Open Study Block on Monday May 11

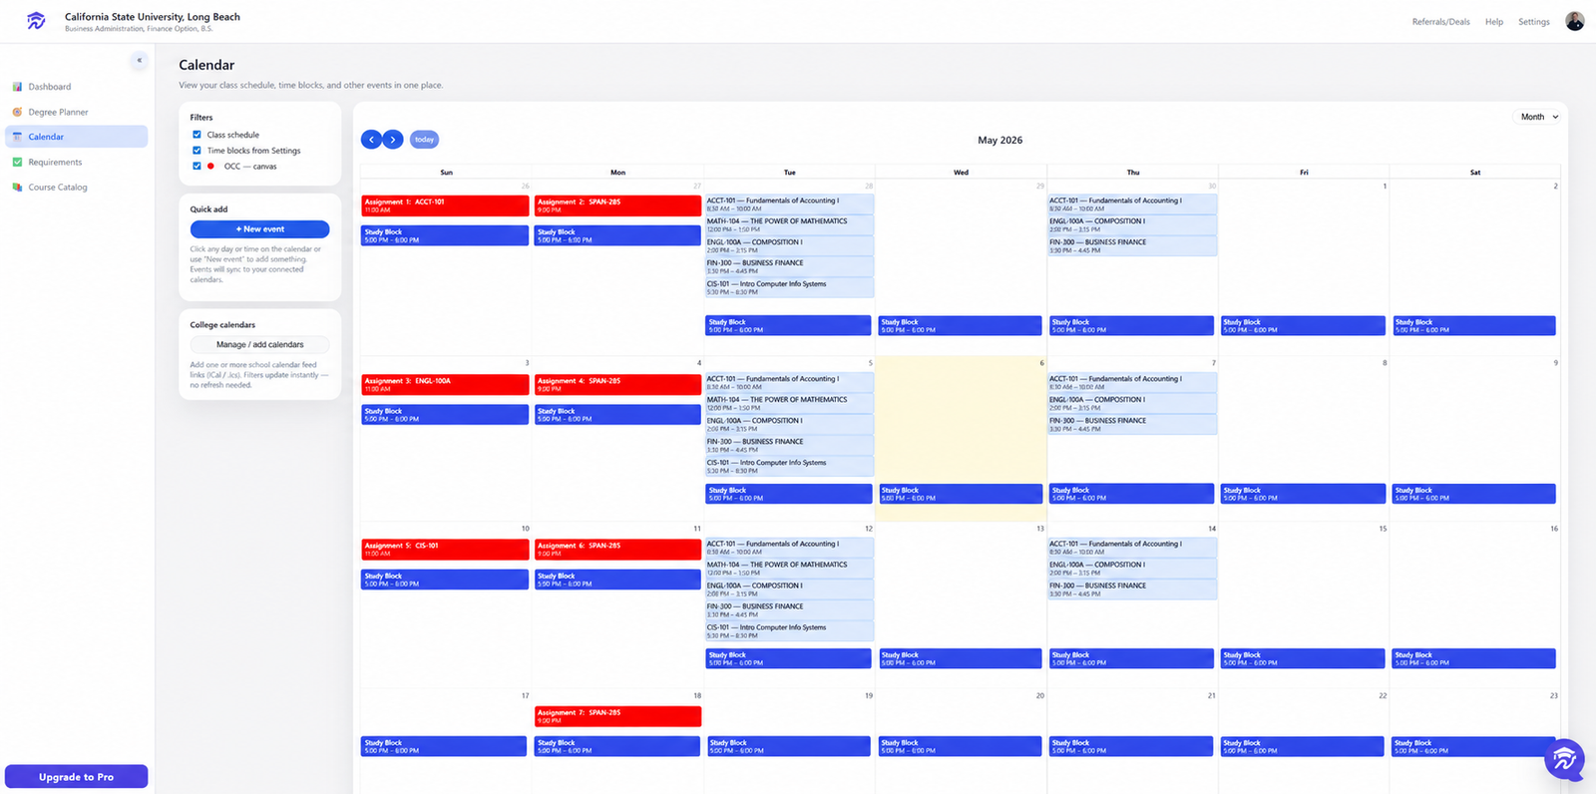point(617,580)
